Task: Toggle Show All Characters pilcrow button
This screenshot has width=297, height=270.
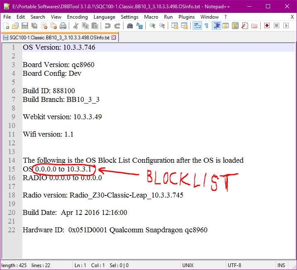Action: pos(206,26)
